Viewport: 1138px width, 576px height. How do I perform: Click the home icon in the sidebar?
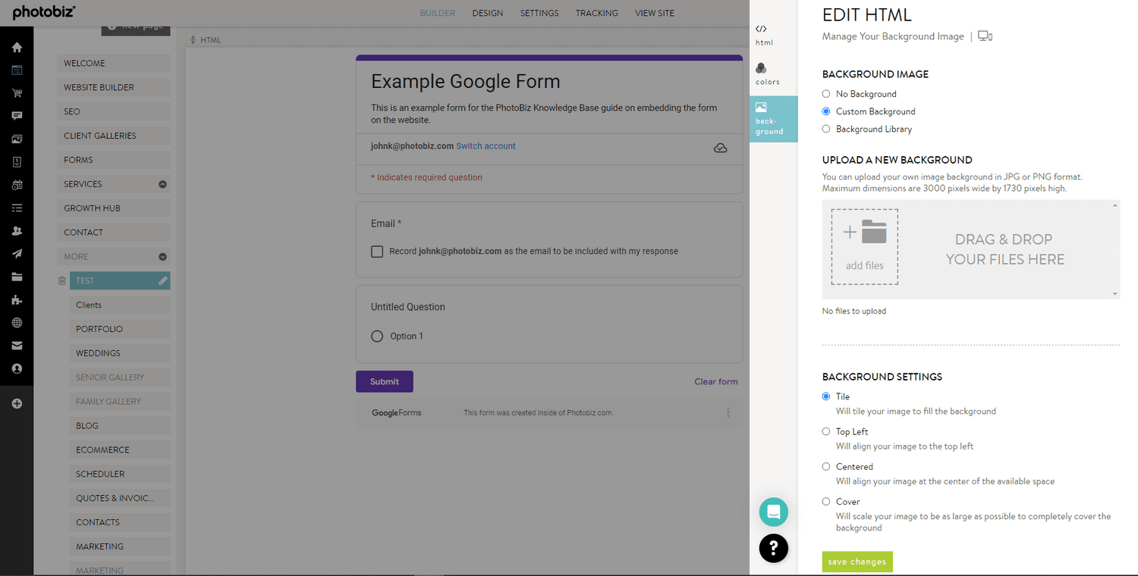[16, 46]
